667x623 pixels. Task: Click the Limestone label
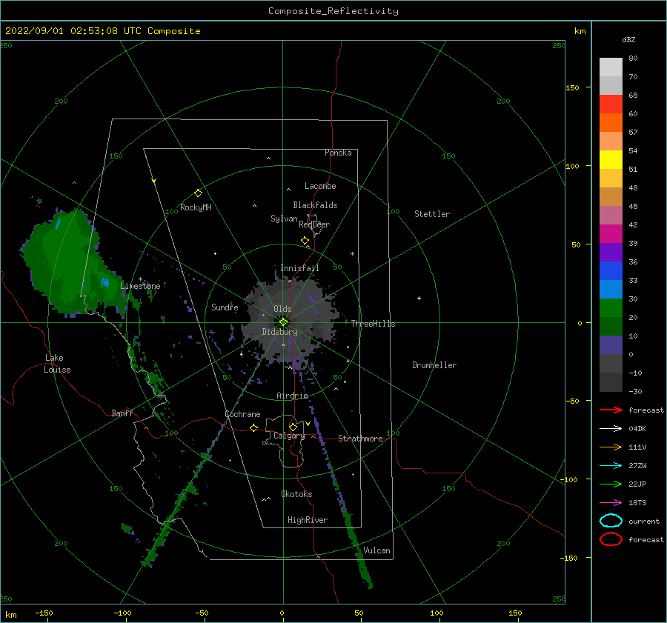140,286
